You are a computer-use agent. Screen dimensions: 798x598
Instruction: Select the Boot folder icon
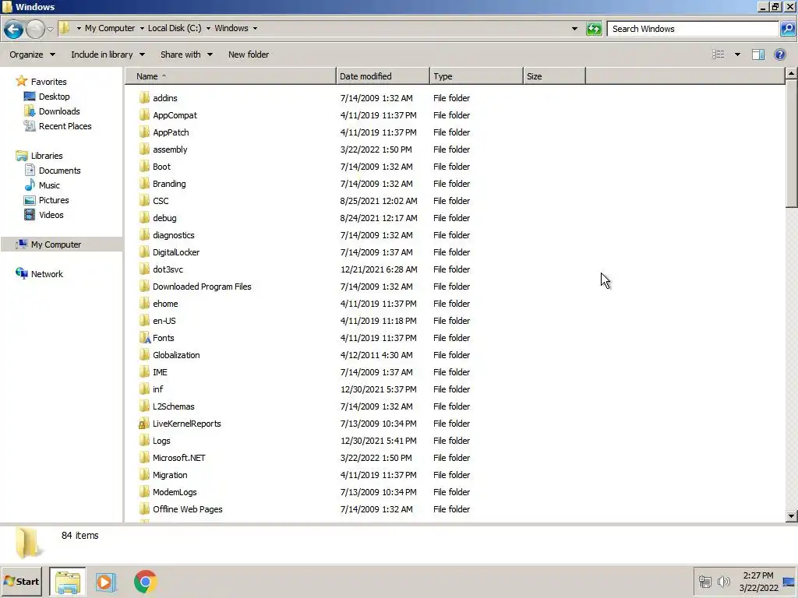click(x=144, y=167)
